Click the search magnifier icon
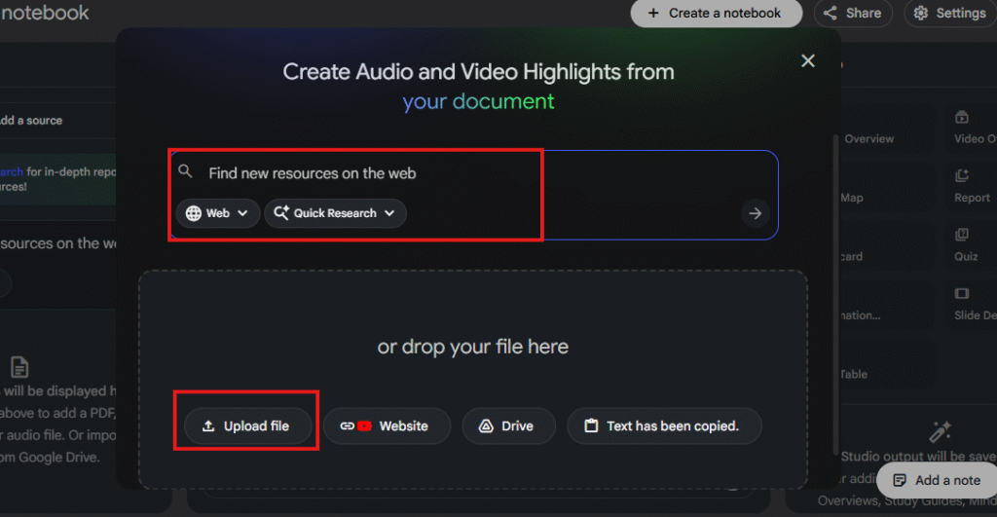Image resolution: width=997 pixels, height=517 pixels. 185,171
